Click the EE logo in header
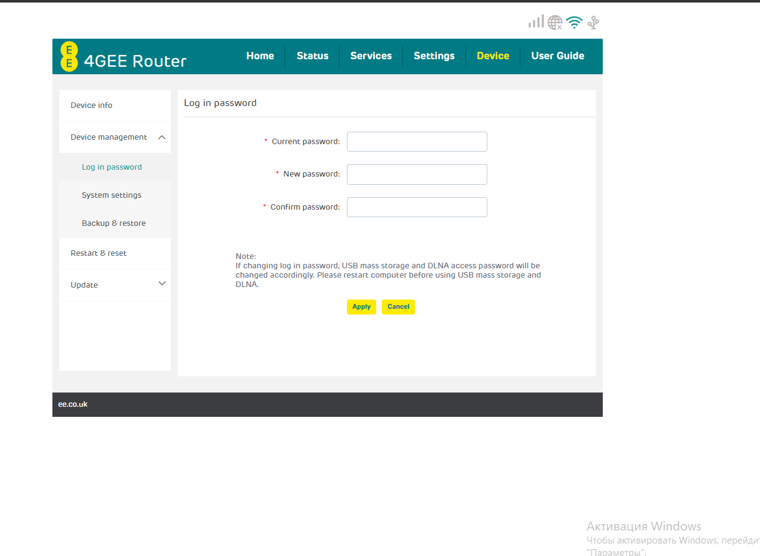 click(69, 56)
